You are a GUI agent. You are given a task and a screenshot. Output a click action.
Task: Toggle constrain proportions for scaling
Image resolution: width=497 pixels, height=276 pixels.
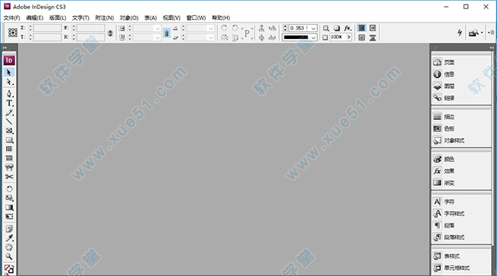167,33
